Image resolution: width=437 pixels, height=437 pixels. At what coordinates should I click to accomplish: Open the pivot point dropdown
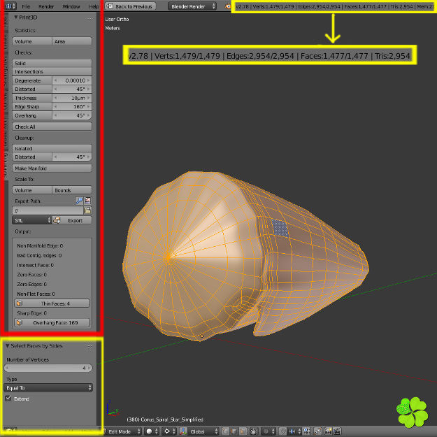(169, 431)
